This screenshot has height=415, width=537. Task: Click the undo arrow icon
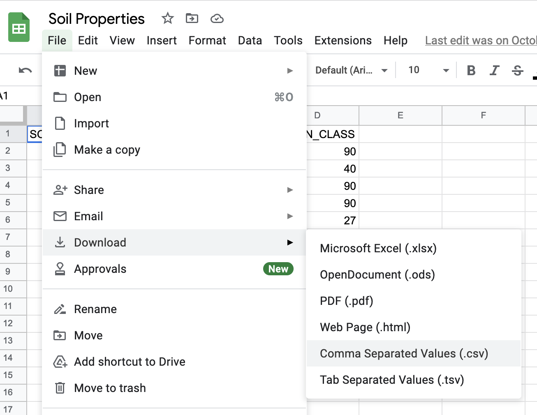tap(25, 71)
